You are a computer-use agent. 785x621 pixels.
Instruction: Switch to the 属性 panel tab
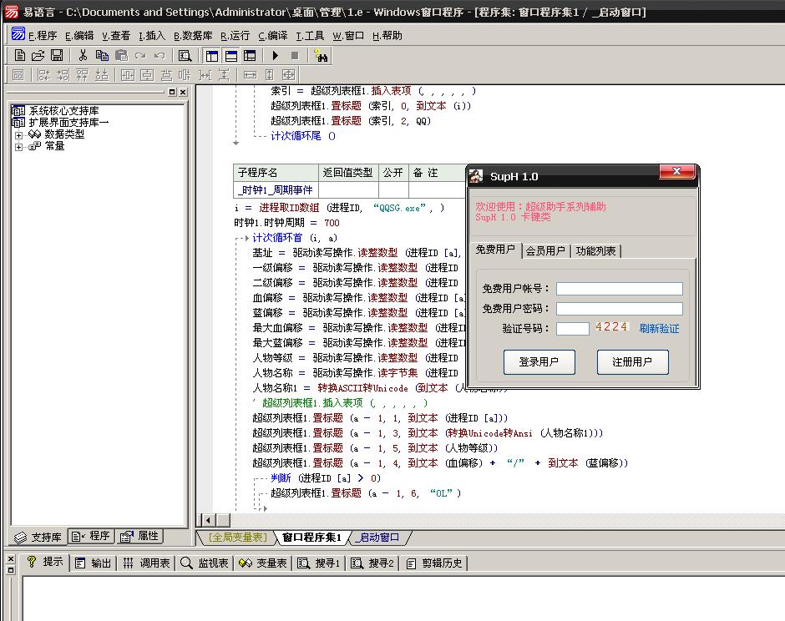139,537
